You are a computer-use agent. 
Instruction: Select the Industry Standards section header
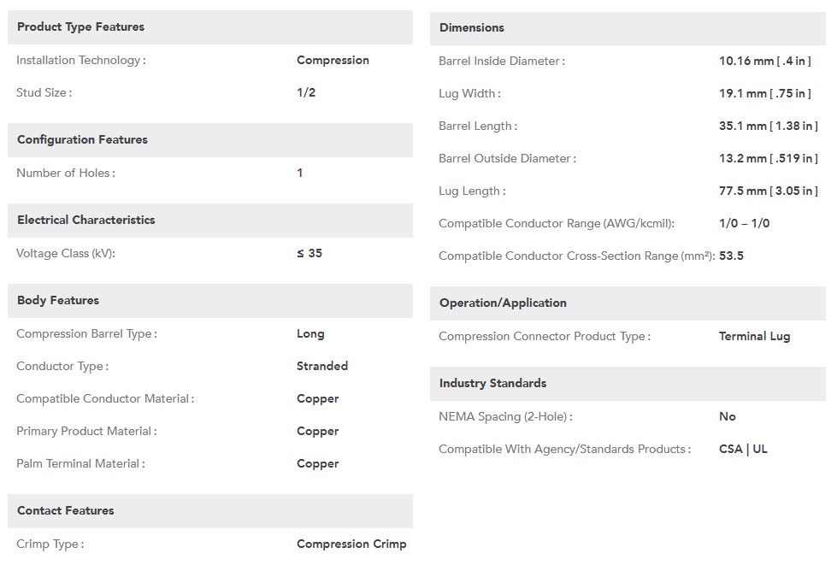628,384
